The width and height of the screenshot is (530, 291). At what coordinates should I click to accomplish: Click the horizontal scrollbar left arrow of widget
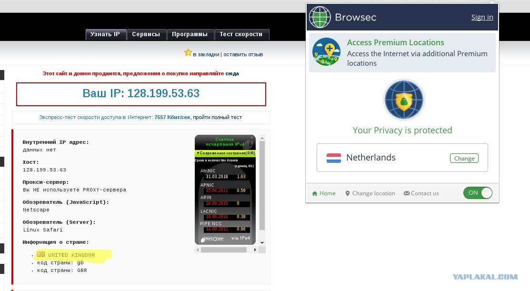point(198,250)
